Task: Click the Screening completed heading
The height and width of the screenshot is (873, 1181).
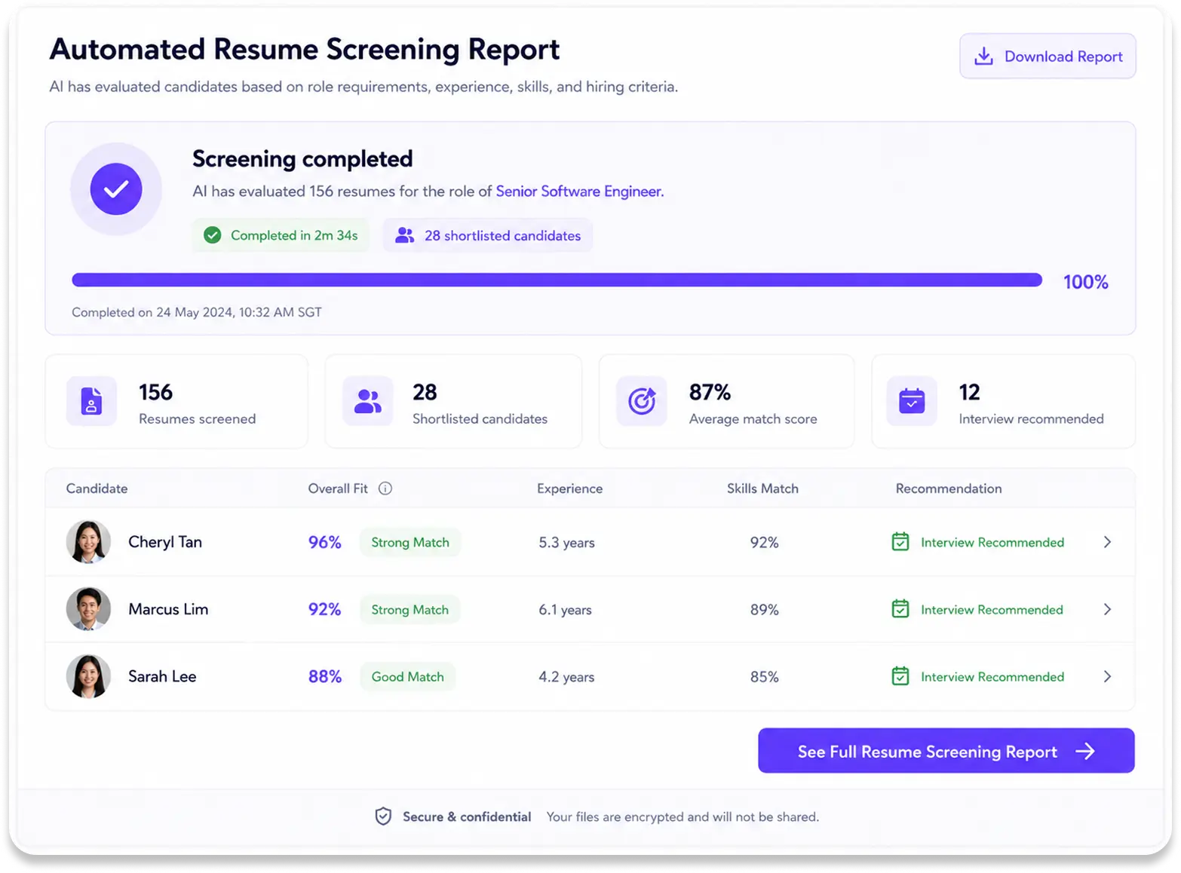Action: [x=302, y=159]
